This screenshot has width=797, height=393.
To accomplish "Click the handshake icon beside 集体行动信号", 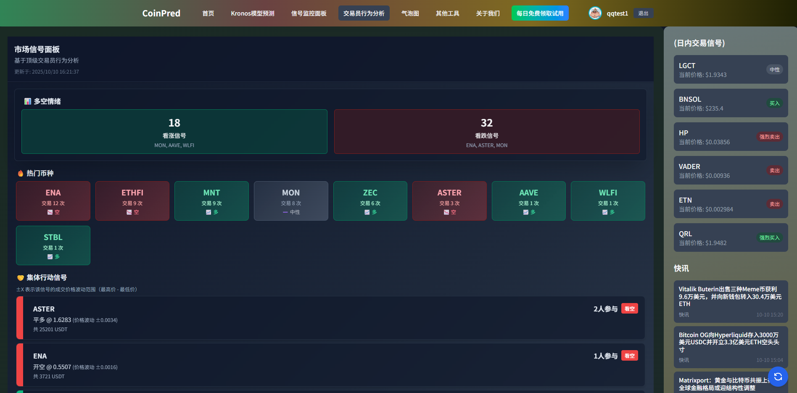I will tap(21, 278).
